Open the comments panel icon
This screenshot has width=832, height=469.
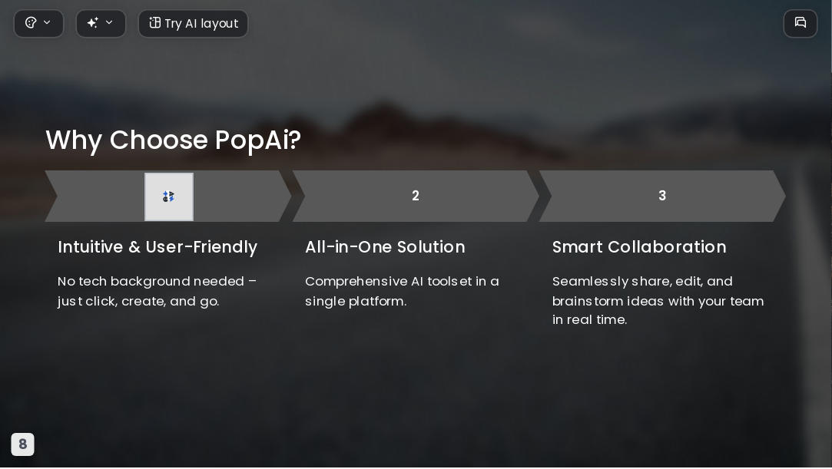[801, 23]
